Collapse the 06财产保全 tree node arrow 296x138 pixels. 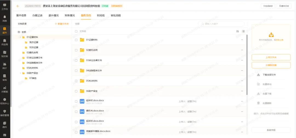click(20, 73)
